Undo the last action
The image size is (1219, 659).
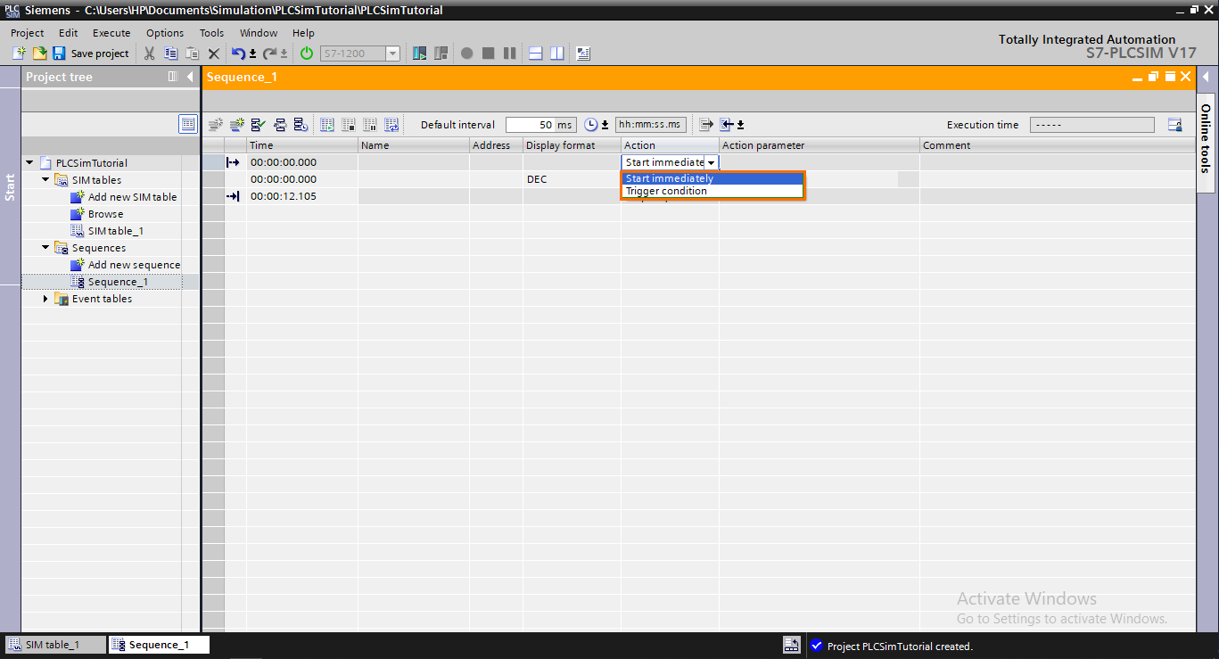coord(238,54)
